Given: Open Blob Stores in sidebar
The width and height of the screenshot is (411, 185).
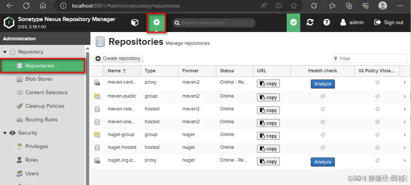Looking at the screenshot, I should [39, 79].
